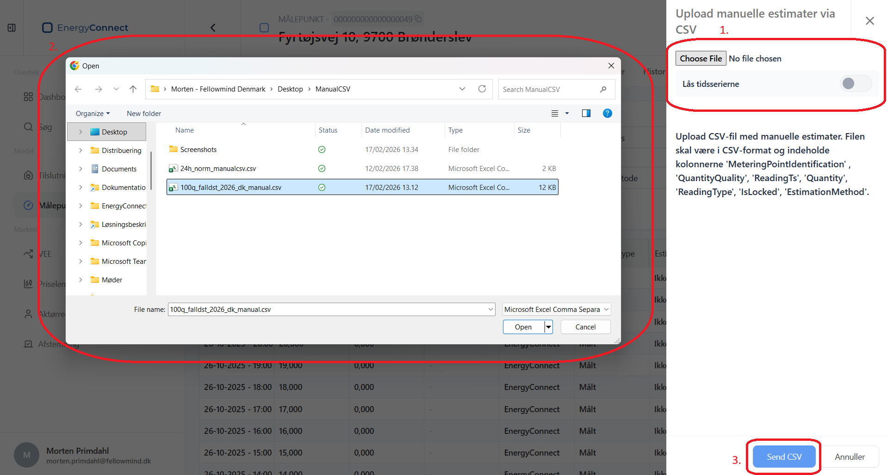Click the Back navigation arrow in dialog
This screenshot has width=887, height=475.
click(78, 89)
